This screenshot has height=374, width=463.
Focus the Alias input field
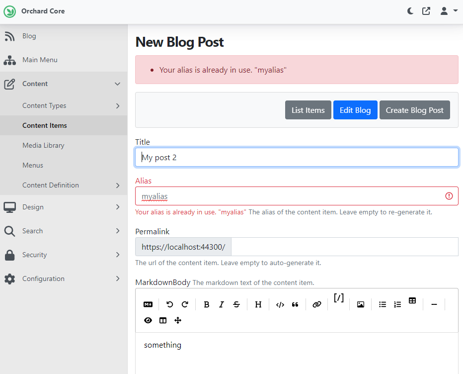pos(297,196)
